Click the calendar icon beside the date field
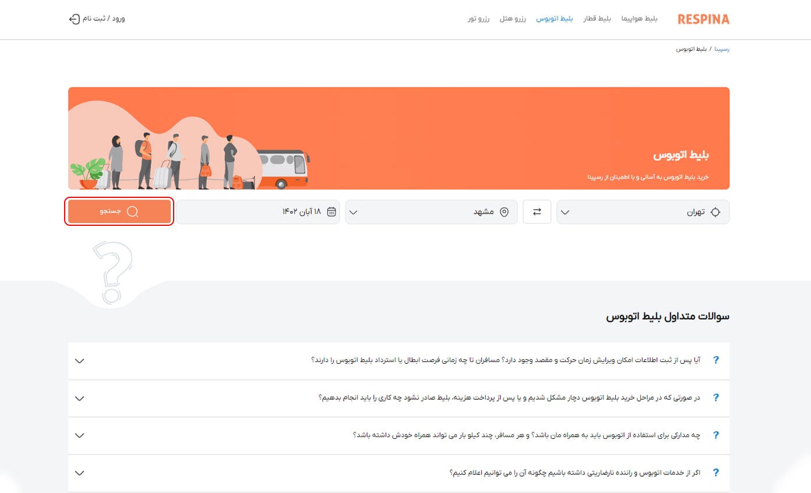The height and width of the screenshot is (493, 811). [331, 212]
